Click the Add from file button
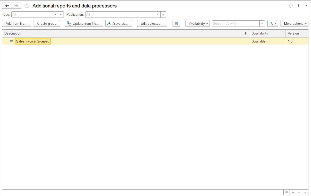This screenshot has width=311, height=196. click(17, 23)
